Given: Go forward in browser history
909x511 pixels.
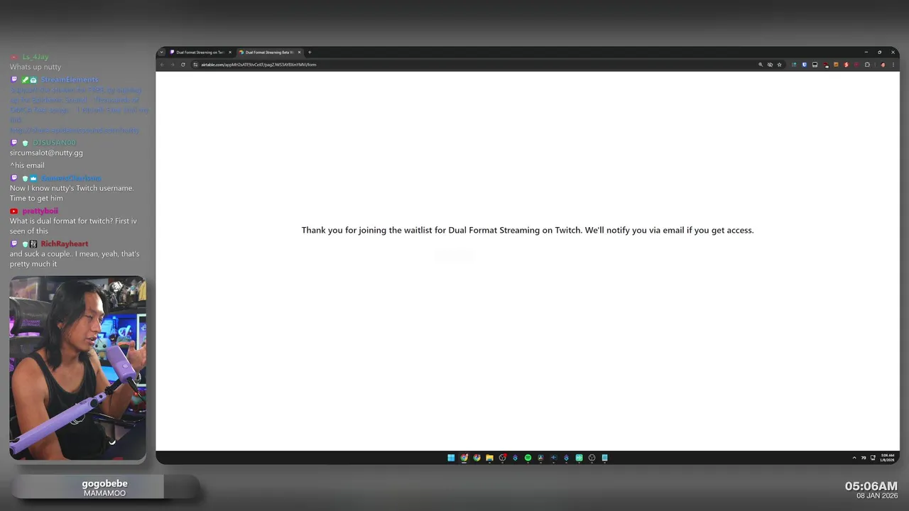Looking at the screenshot, I should (172, 65).
